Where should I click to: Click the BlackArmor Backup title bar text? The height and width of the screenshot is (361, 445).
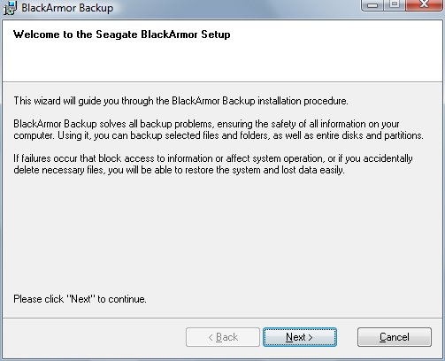tap(67, 8)
